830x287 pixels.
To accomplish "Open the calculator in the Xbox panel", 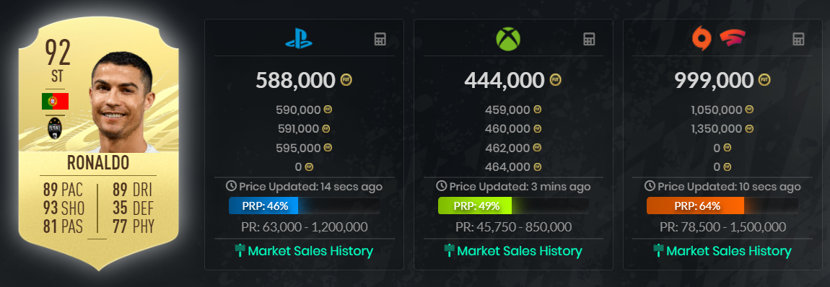I will tap(589, 39).
